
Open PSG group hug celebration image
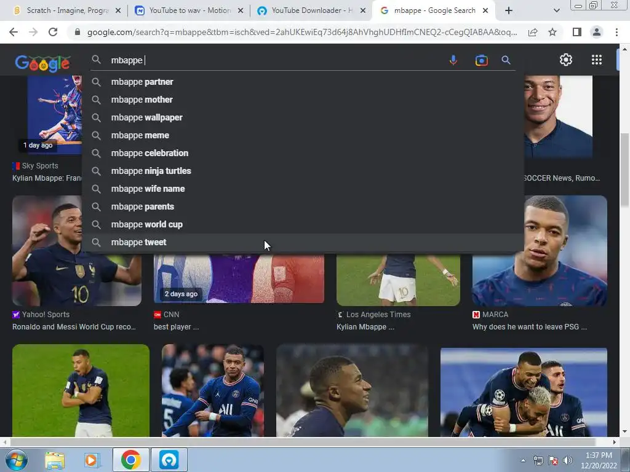tap(524, 392)
